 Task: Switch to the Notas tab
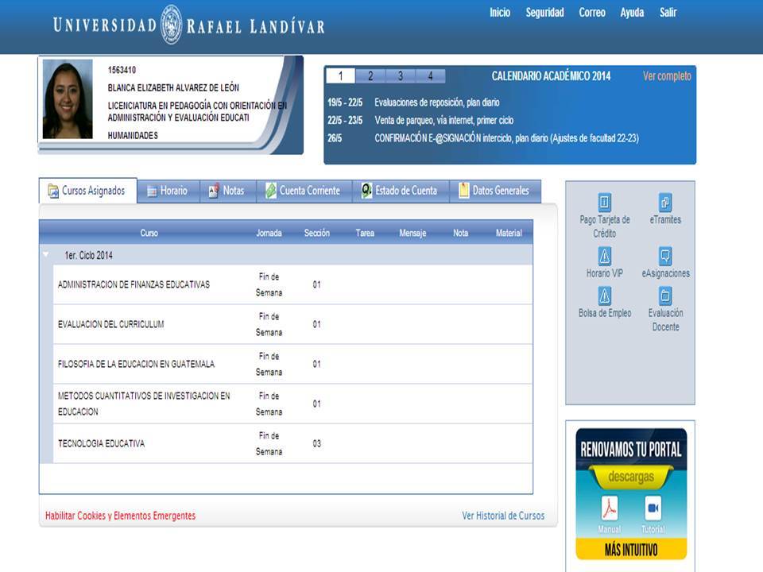tap(228, 191)
